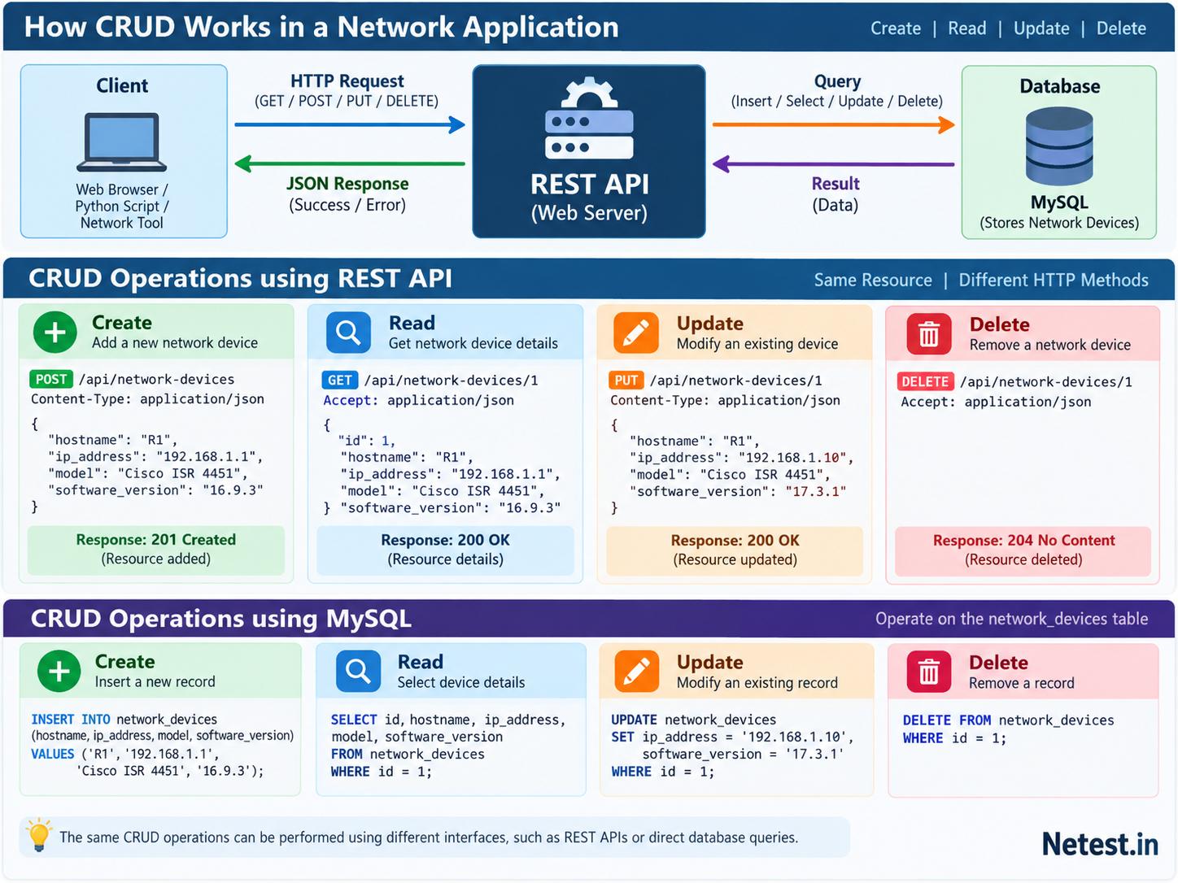Click the Different HTTP Methods label

click(x=1054, y=280)
